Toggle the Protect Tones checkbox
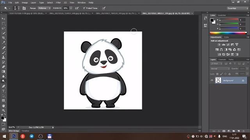This screenshot has height=140, width=250. (84, 8)
